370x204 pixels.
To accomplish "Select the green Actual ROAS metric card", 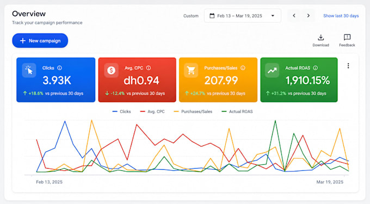I will coord(299,80).
